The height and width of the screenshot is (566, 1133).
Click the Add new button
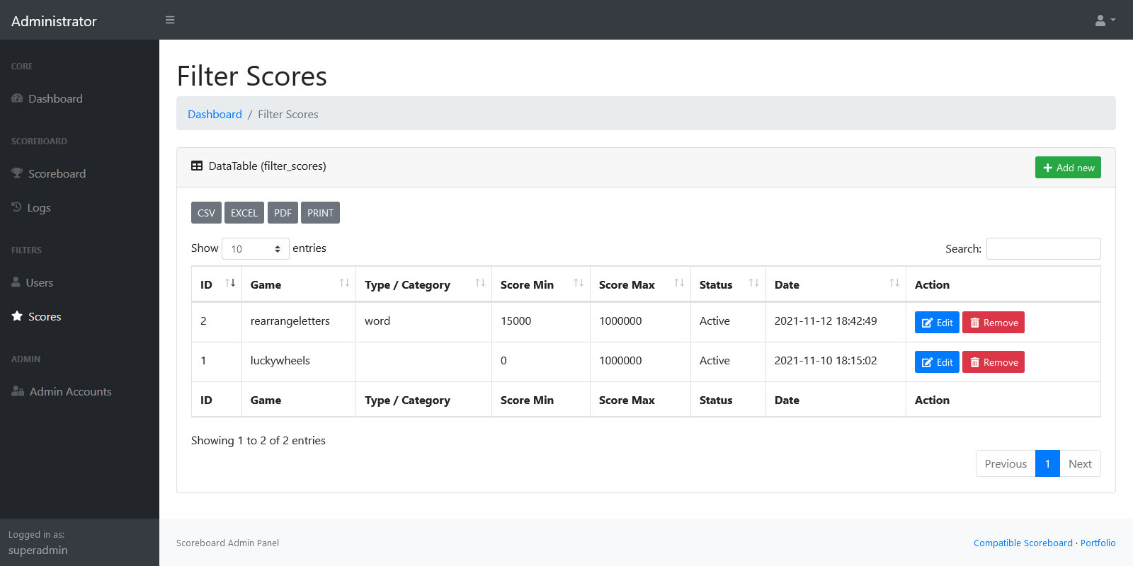pyautogui.click(x=1067, y=168)
